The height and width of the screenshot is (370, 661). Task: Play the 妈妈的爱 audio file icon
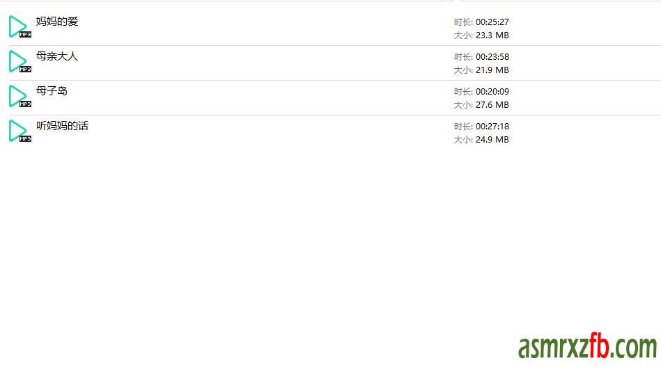(x=17, y=26)
